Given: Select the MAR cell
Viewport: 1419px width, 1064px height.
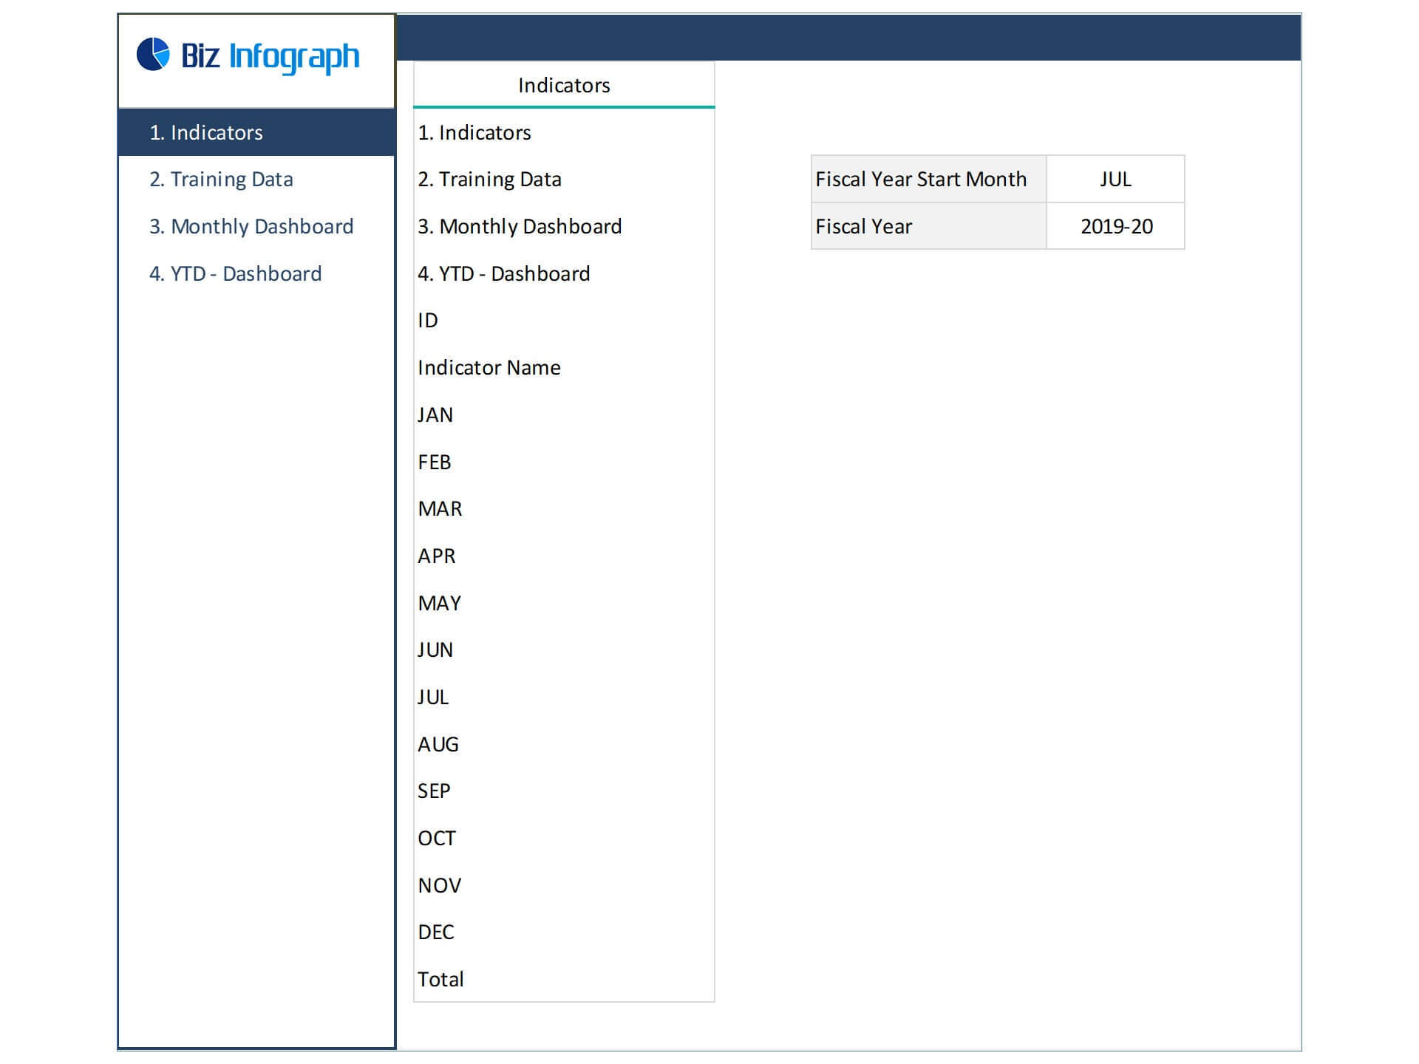Looking at the screenshot, I should [564, 508].
